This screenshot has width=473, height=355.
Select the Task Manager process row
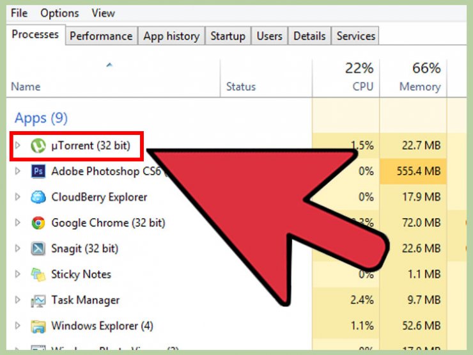point(236,300)
